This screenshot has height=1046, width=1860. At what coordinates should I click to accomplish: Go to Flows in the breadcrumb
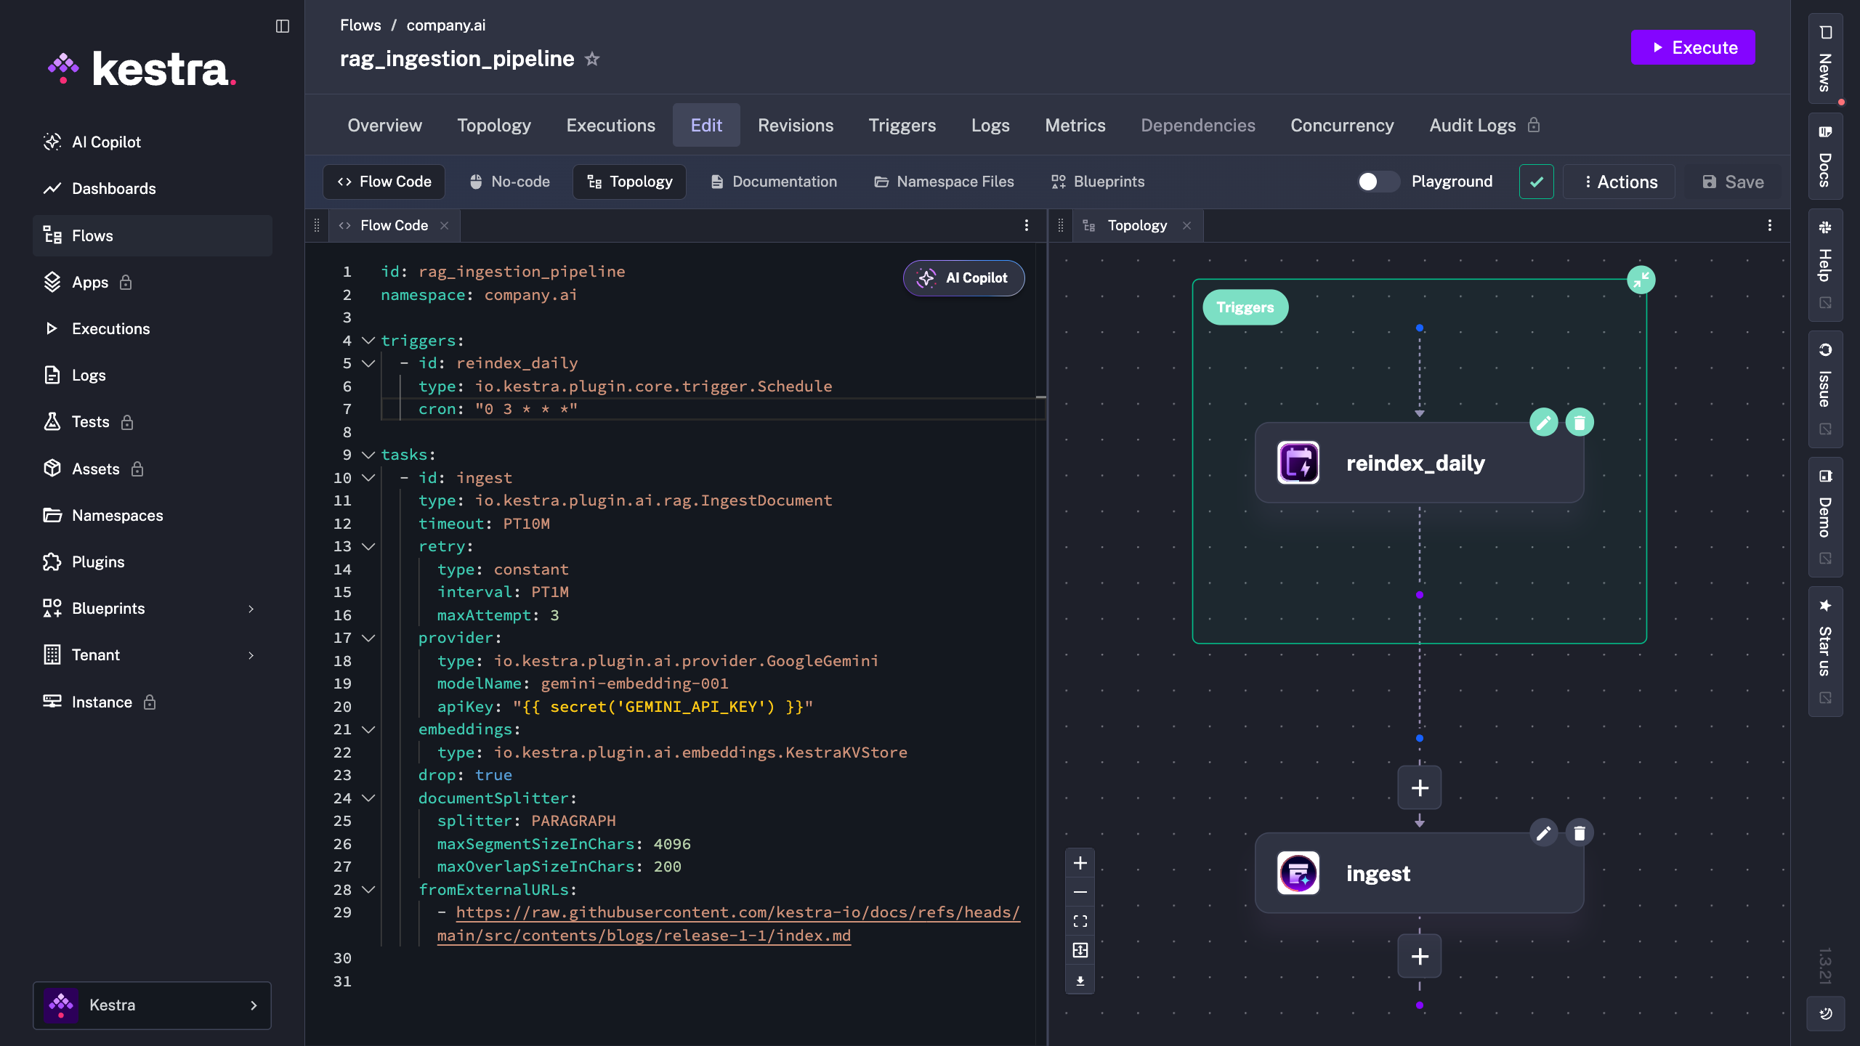(x=360, y=25)
